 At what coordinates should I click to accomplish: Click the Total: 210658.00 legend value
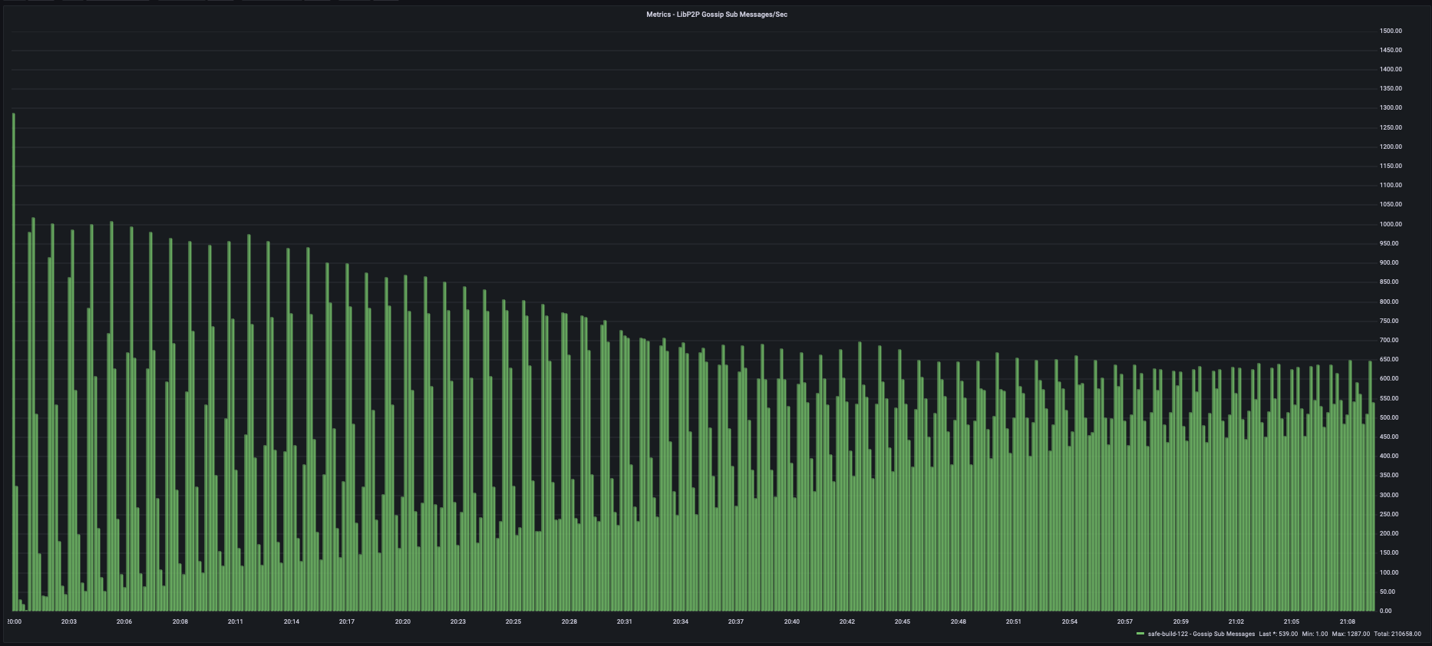pos(1397,634)
